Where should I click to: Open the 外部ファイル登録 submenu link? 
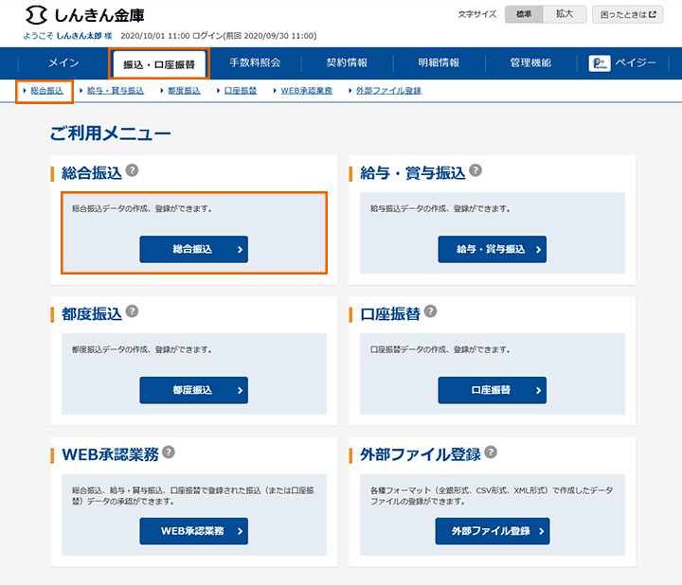click(388, 91)
